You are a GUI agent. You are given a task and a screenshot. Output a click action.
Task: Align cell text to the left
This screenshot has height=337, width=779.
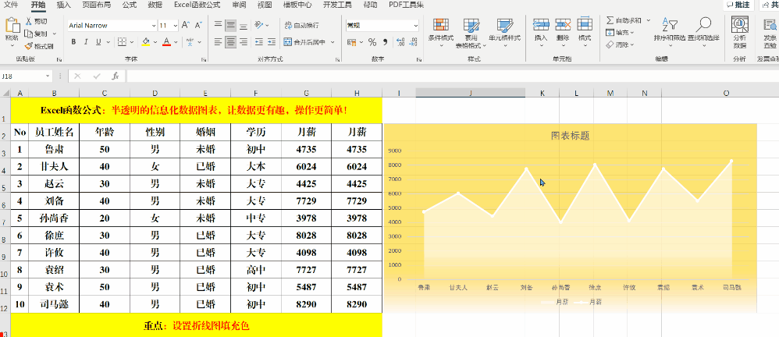coord(218,42)
